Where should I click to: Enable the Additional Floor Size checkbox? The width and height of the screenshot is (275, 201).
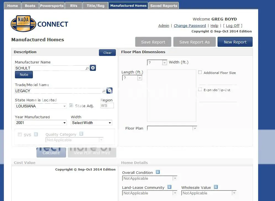[x=200, y=72]
